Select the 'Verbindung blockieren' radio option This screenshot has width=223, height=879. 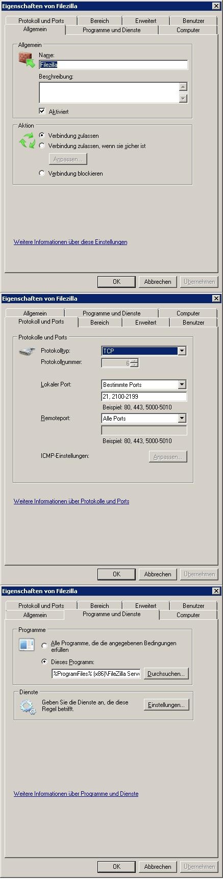click(x=42, y=173)
